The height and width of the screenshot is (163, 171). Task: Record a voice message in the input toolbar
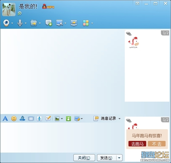pyautogui.click(x=39, y=118)
